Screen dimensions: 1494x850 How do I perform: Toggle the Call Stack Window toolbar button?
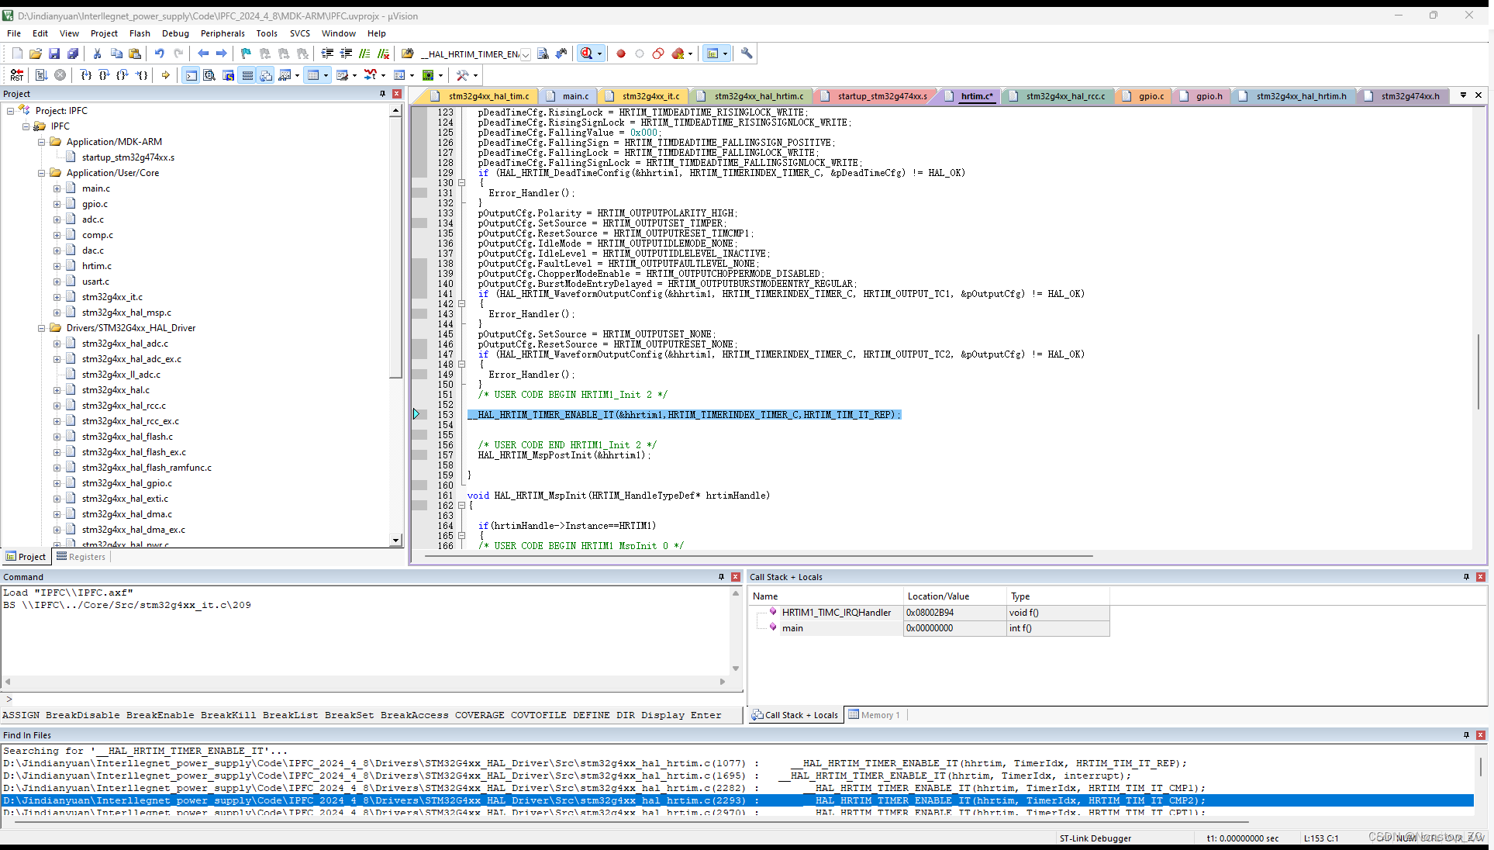[266, 75]
